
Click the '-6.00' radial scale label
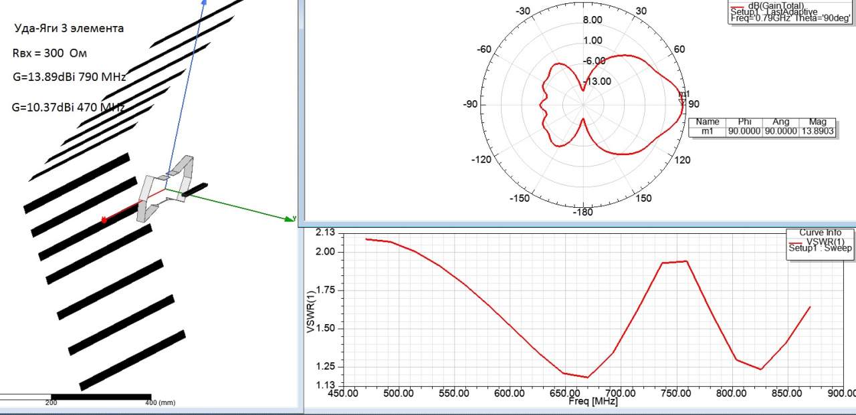pos(594,61)
